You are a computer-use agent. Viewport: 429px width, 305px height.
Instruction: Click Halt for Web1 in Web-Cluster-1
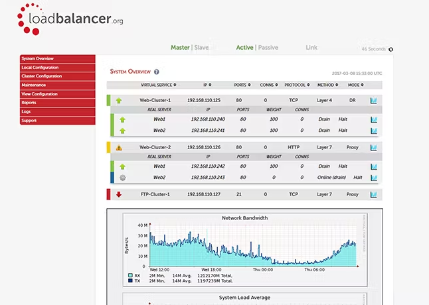tap(343, 119)
